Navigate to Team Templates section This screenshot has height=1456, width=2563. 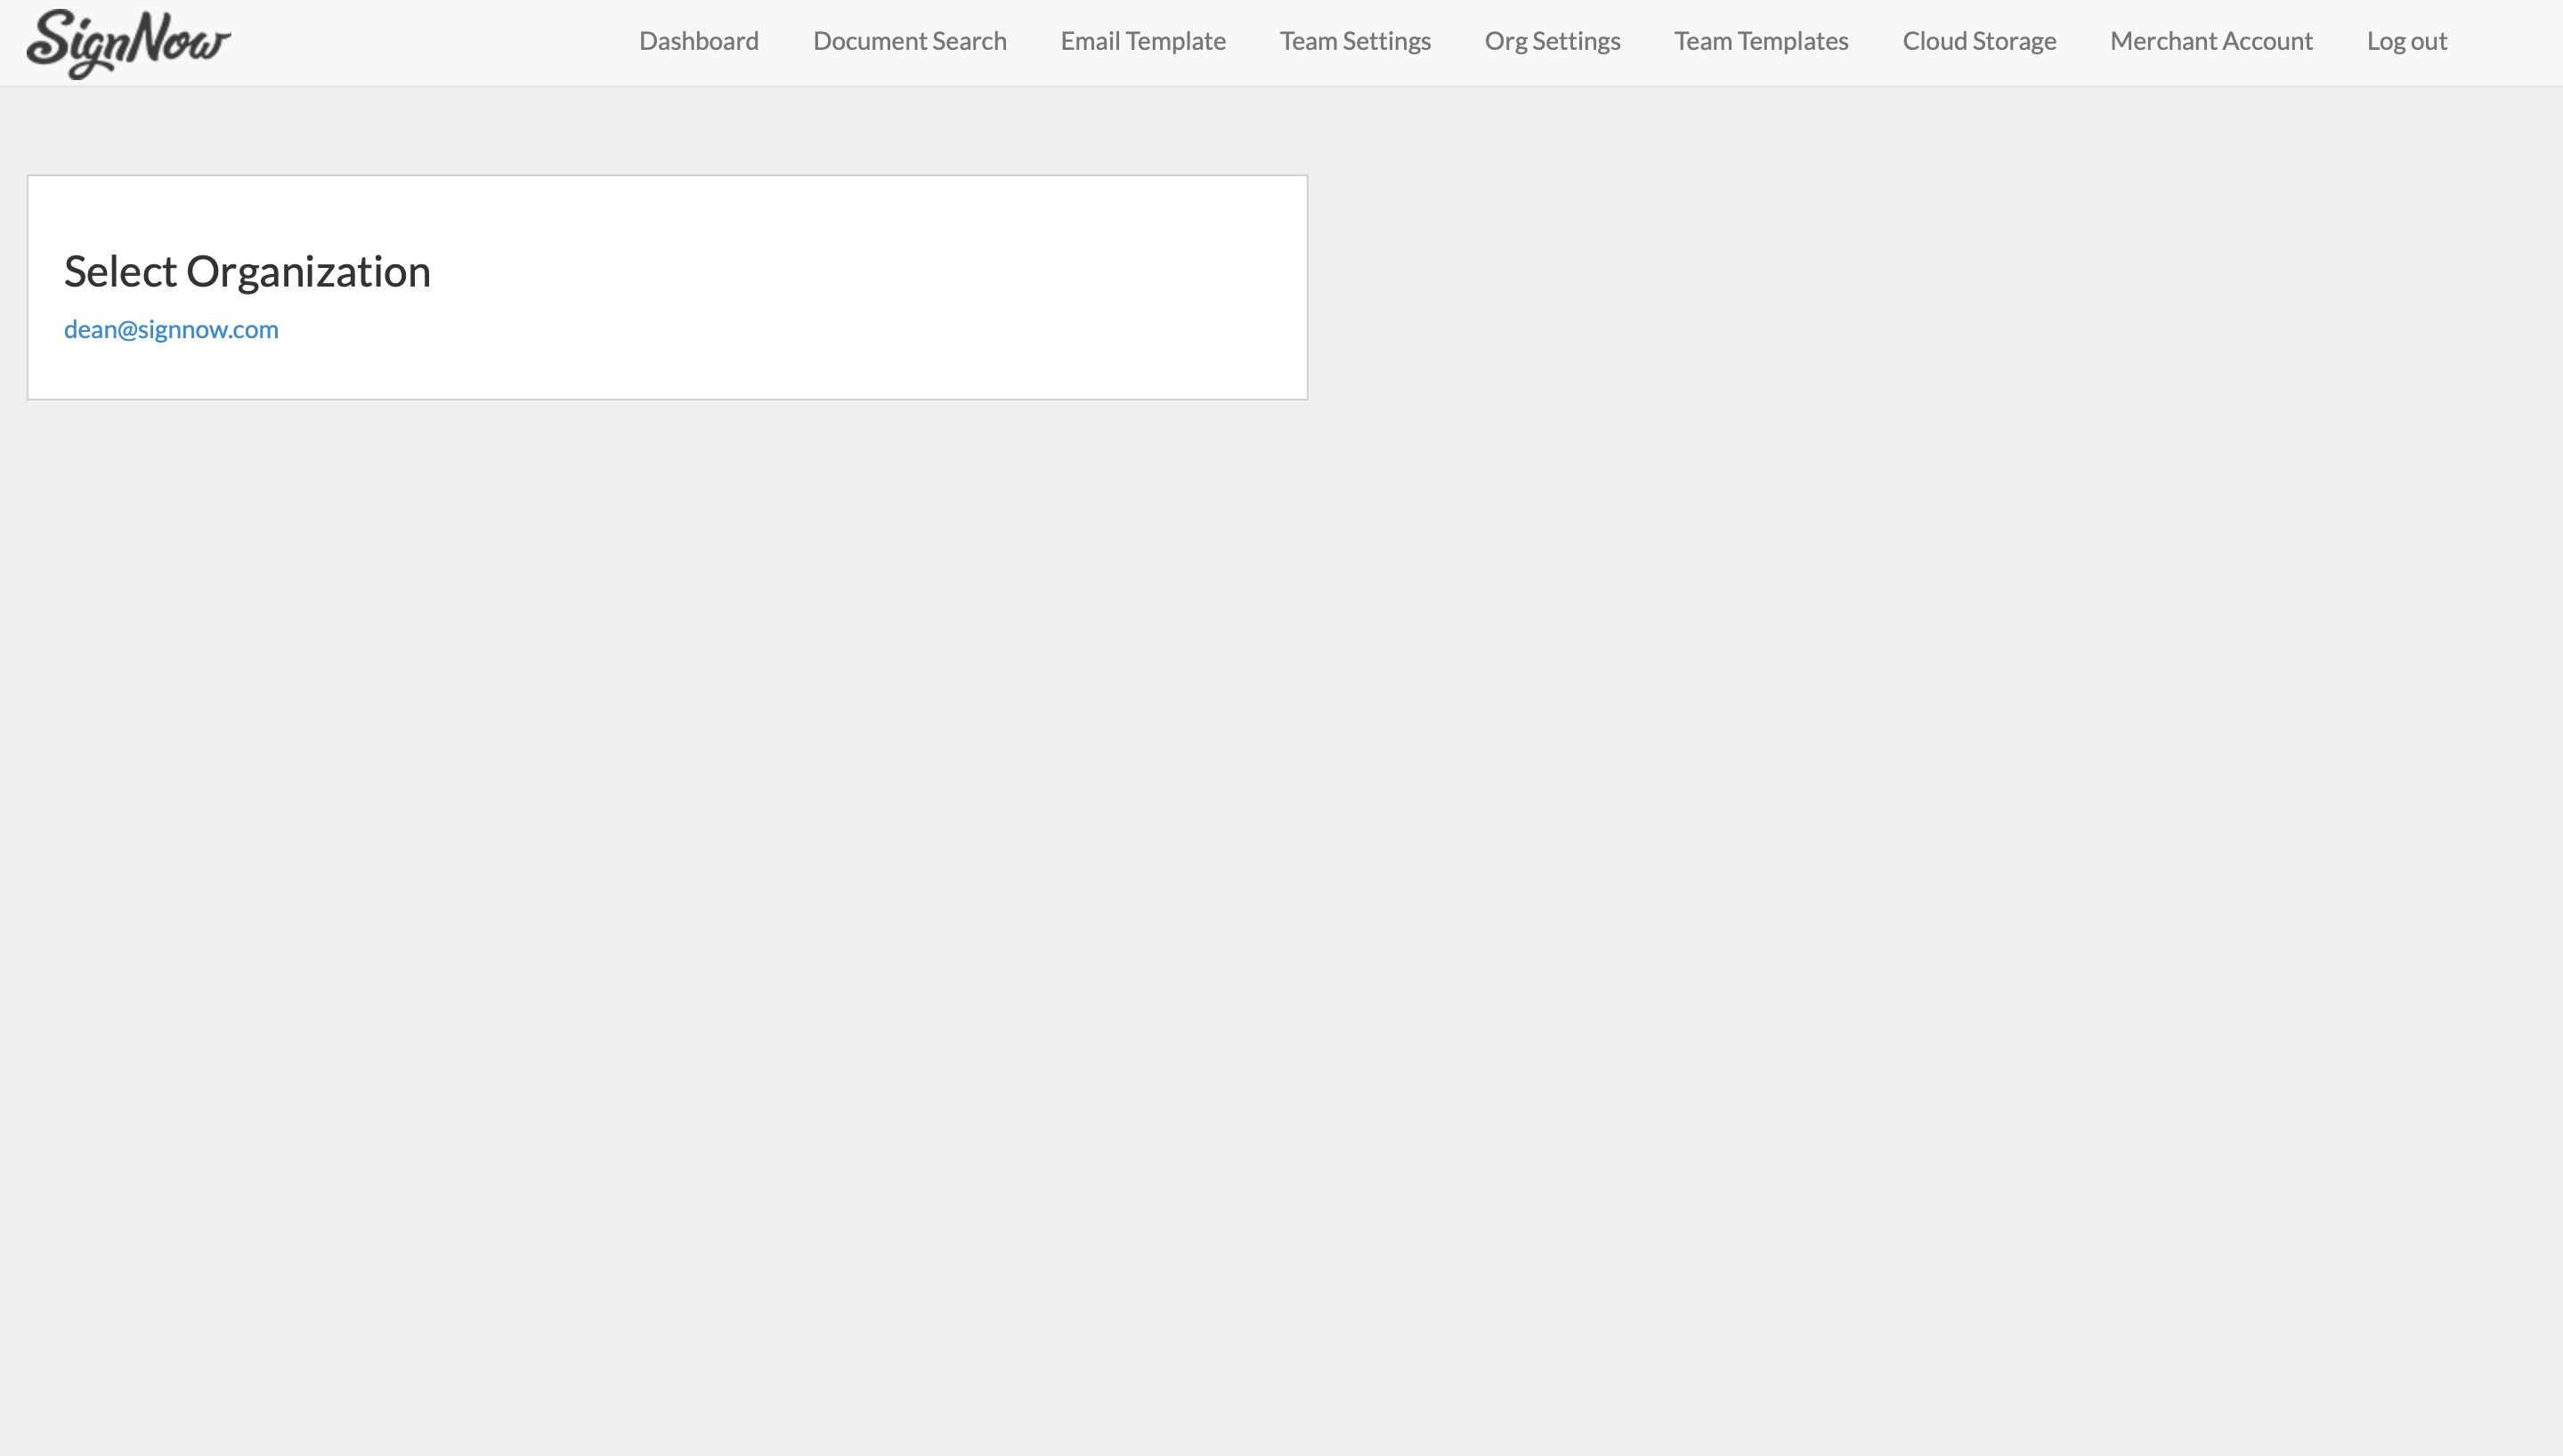1760,40
